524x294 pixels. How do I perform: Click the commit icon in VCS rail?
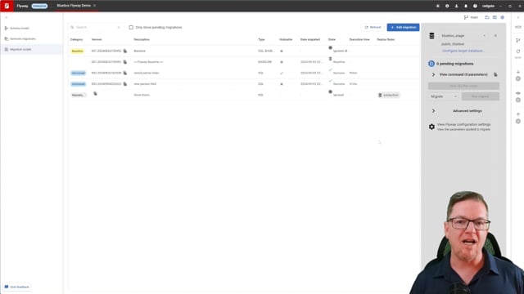click(x=518, y=93)
